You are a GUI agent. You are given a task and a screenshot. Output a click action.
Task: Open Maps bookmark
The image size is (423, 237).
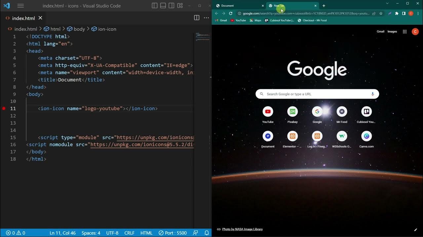[x=255, y=20]
